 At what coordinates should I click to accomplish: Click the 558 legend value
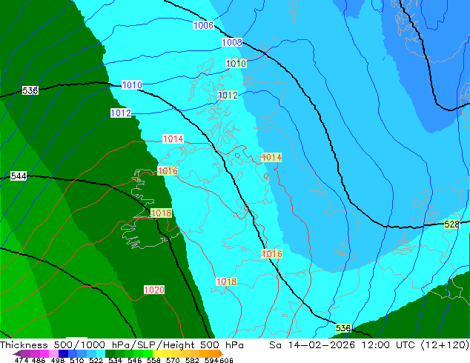(x=153, y=360)
